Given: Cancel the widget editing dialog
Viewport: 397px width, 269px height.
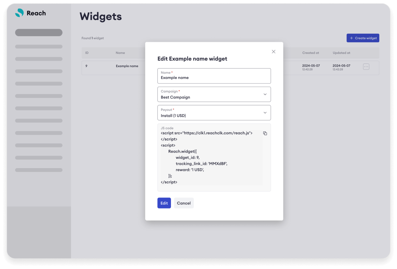Looking at the screenshot, I should click(184, 203).
